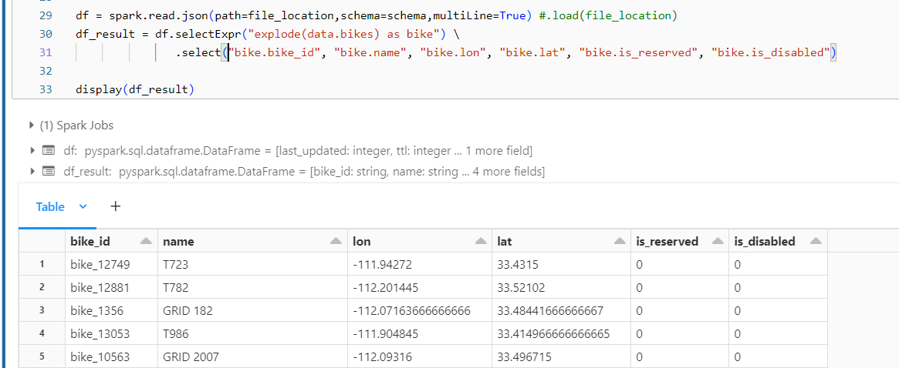Viewport: 899px width, 368px height.
Task: Click the table icon beside df
Action: click(x=49, y=151)
